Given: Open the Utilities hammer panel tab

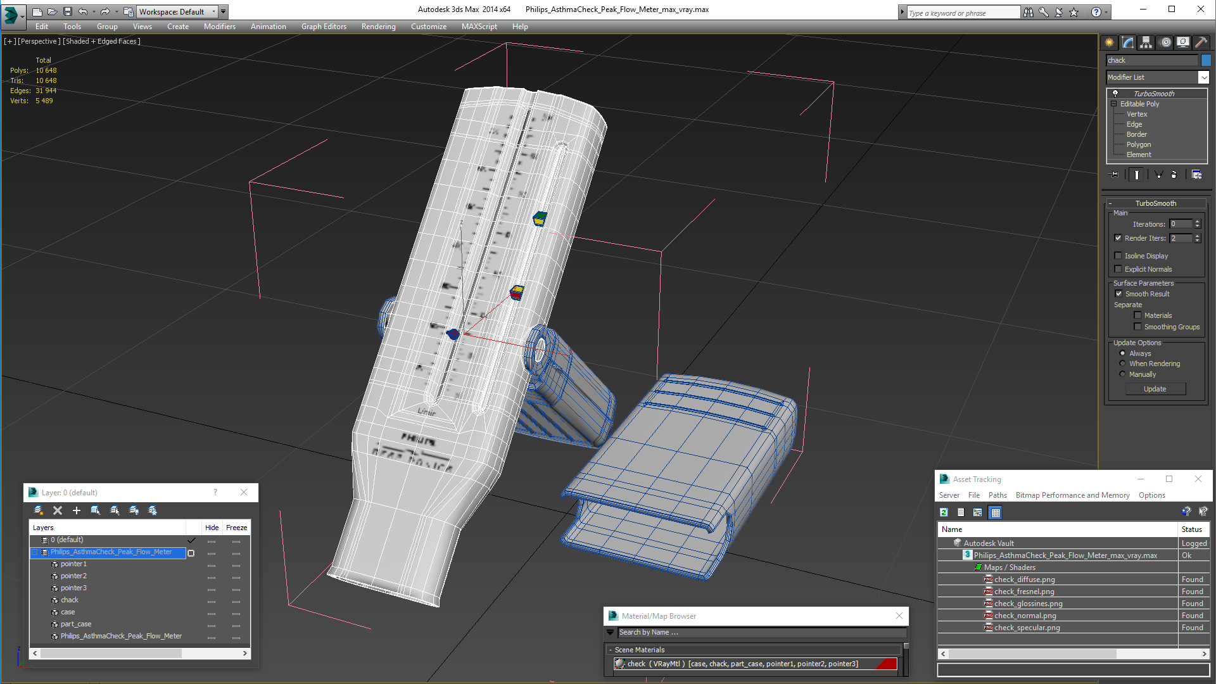Looking at the screenshot, I should point(1201,42).
